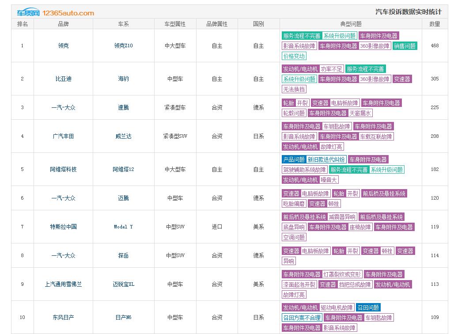Click the 数量 column header

pos(435,24)
